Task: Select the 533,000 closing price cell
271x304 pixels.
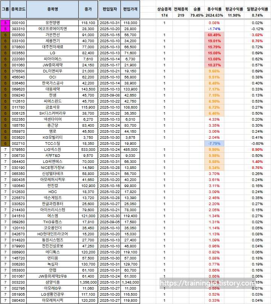Action: [x=88, y=149]
